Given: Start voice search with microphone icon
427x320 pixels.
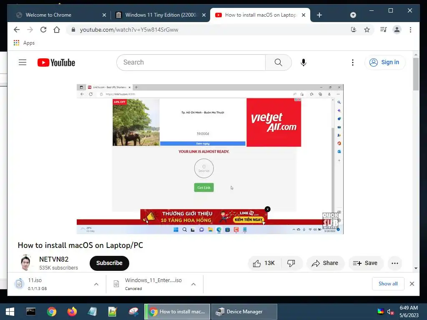Looking at the screenshot, I should (x=304, y=62).
